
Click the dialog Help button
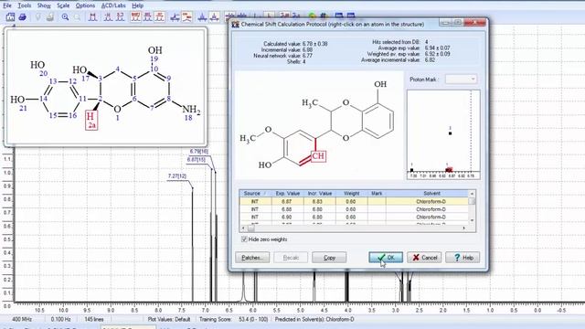point(463,258)
